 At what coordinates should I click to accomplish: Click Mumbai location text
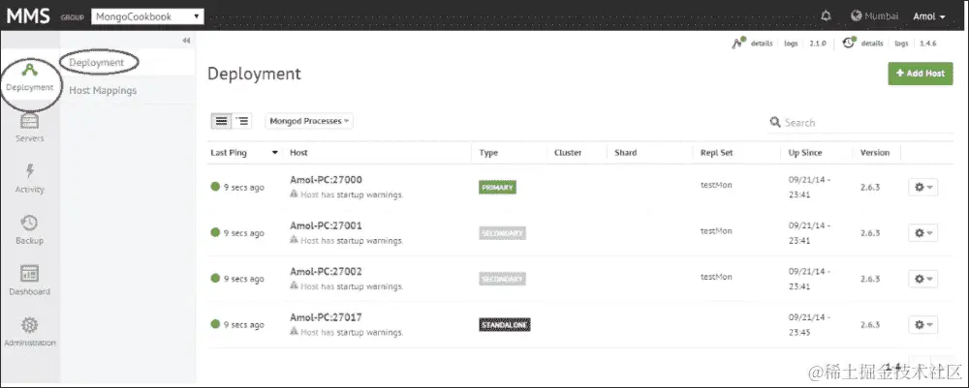tap(881, 16)
